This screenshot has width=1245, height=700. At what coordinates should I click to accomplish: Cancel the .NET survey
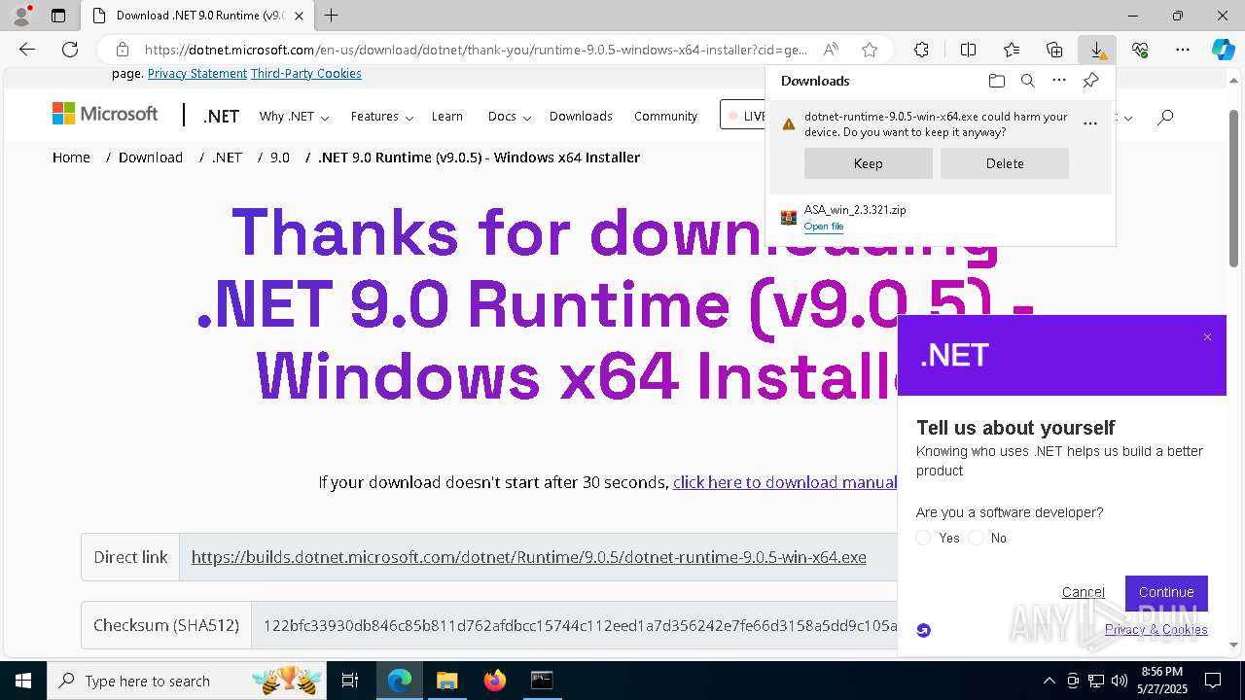point(1083,592)
